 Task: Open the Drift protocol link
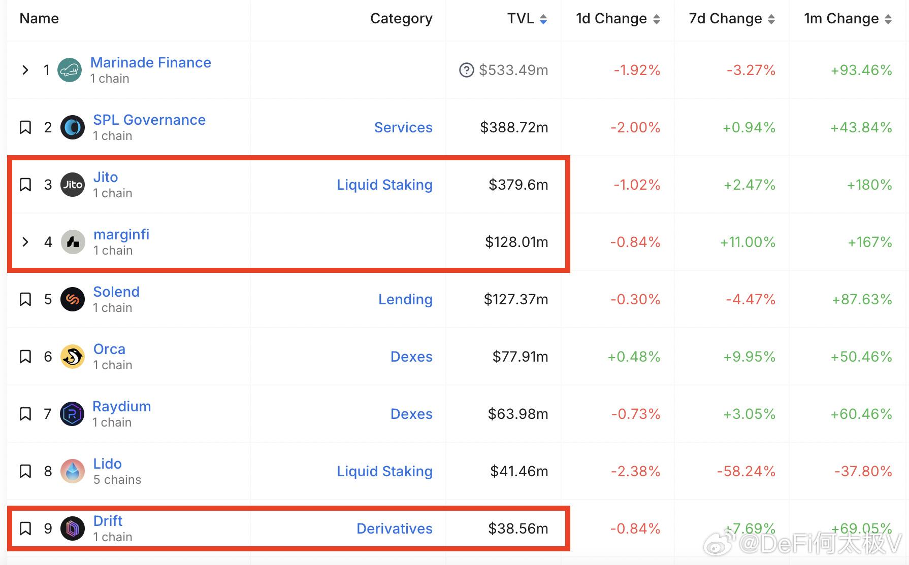point(108,521)
